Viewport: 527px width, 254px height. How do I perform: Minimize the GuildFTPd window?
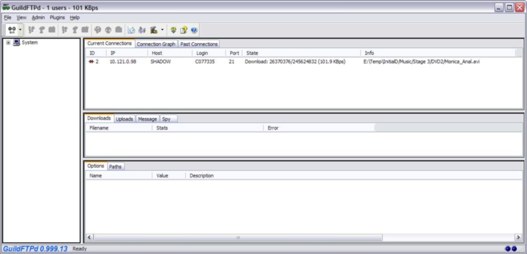pyautogui.click(x=499, y=8)
